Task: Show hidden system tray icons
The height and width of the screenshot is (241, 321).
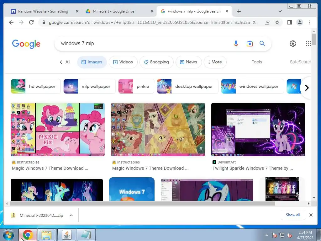Action: tap(266, 235)
